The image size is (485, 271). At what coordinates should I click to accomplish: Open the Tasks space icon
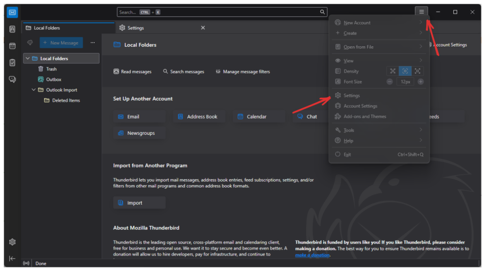point(12,62)
